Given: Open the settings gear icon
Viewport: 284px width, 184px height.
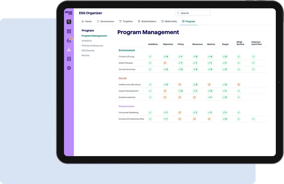Looking at the screenshot, I should point(69,68).
